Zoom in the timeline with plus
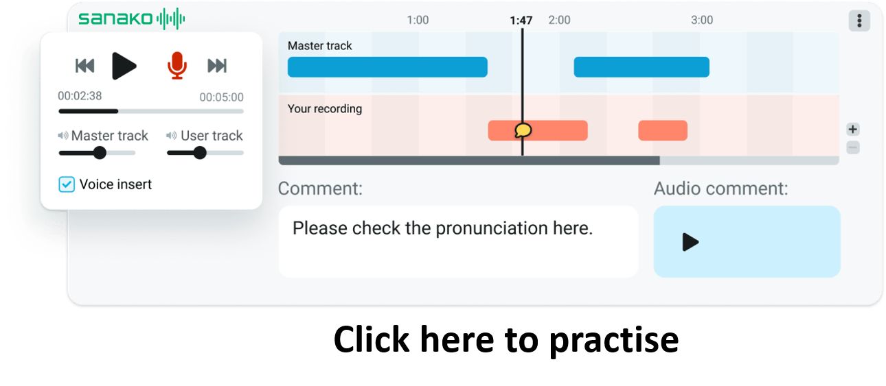This screenshot has height=386, width=886. point(853,130)
